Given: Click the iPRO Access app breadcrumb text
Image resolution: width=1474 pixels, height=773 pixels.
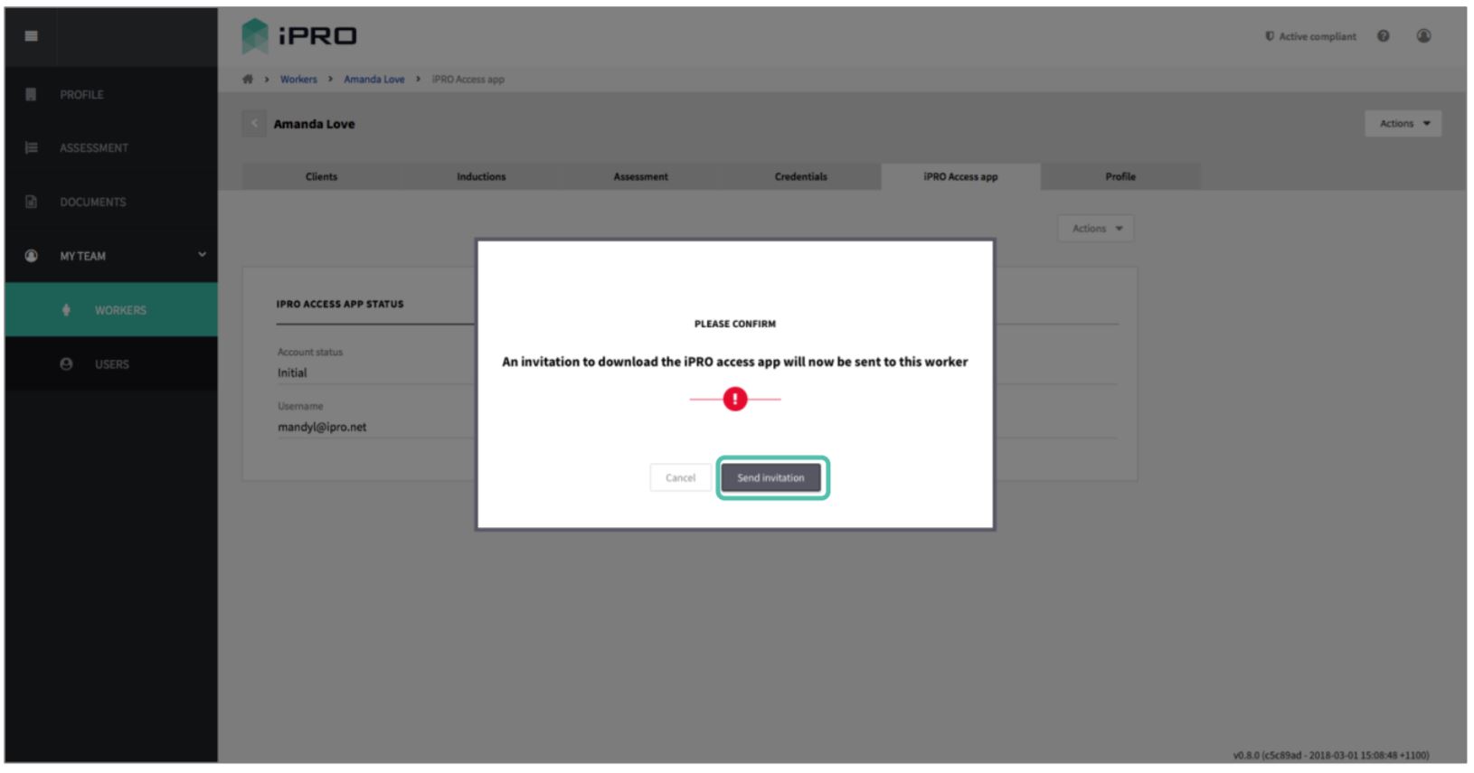Looking at the screenshot, I should pos(468,80).
